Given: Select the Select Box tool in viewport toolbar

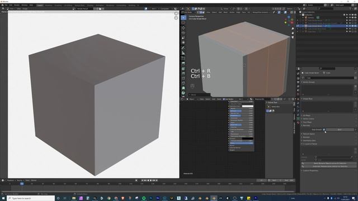Looking at the screenshot, I should tap(183, 18).
